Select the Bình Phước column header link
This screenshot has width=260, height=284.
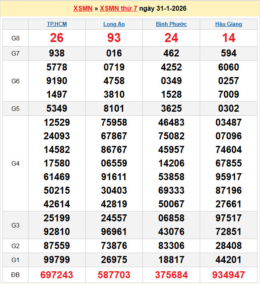pyautogui.click(x=171, y=24)
